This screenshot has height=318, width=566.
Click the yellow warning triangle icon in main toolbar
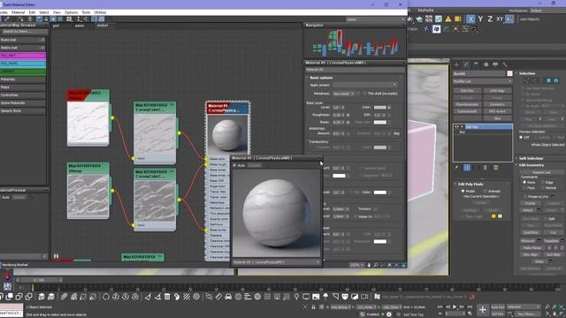(x=448, y=19)
